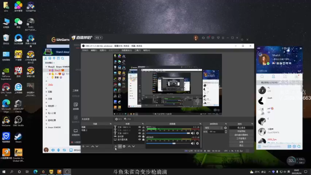This screenshot has width=311, height=175.
Task: Open Windows Start menu
Action: [4, 172]
